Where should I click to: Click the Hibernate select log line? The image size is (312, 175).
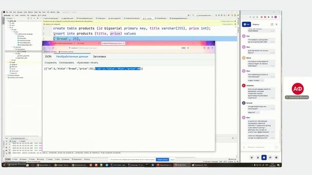pyautogui.click(x=67, y=153)
